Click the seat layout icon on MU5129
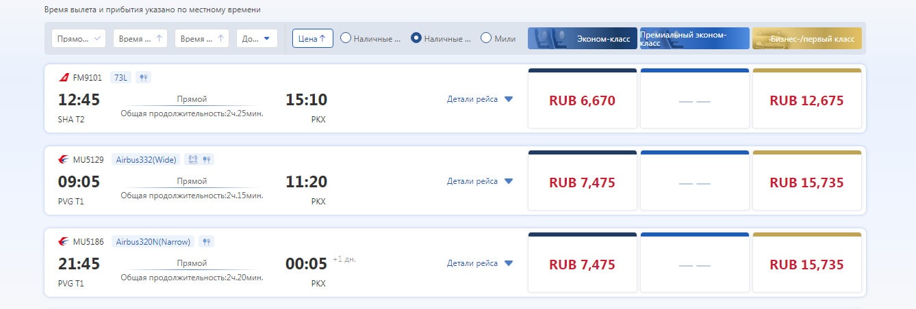 (192, 160)
